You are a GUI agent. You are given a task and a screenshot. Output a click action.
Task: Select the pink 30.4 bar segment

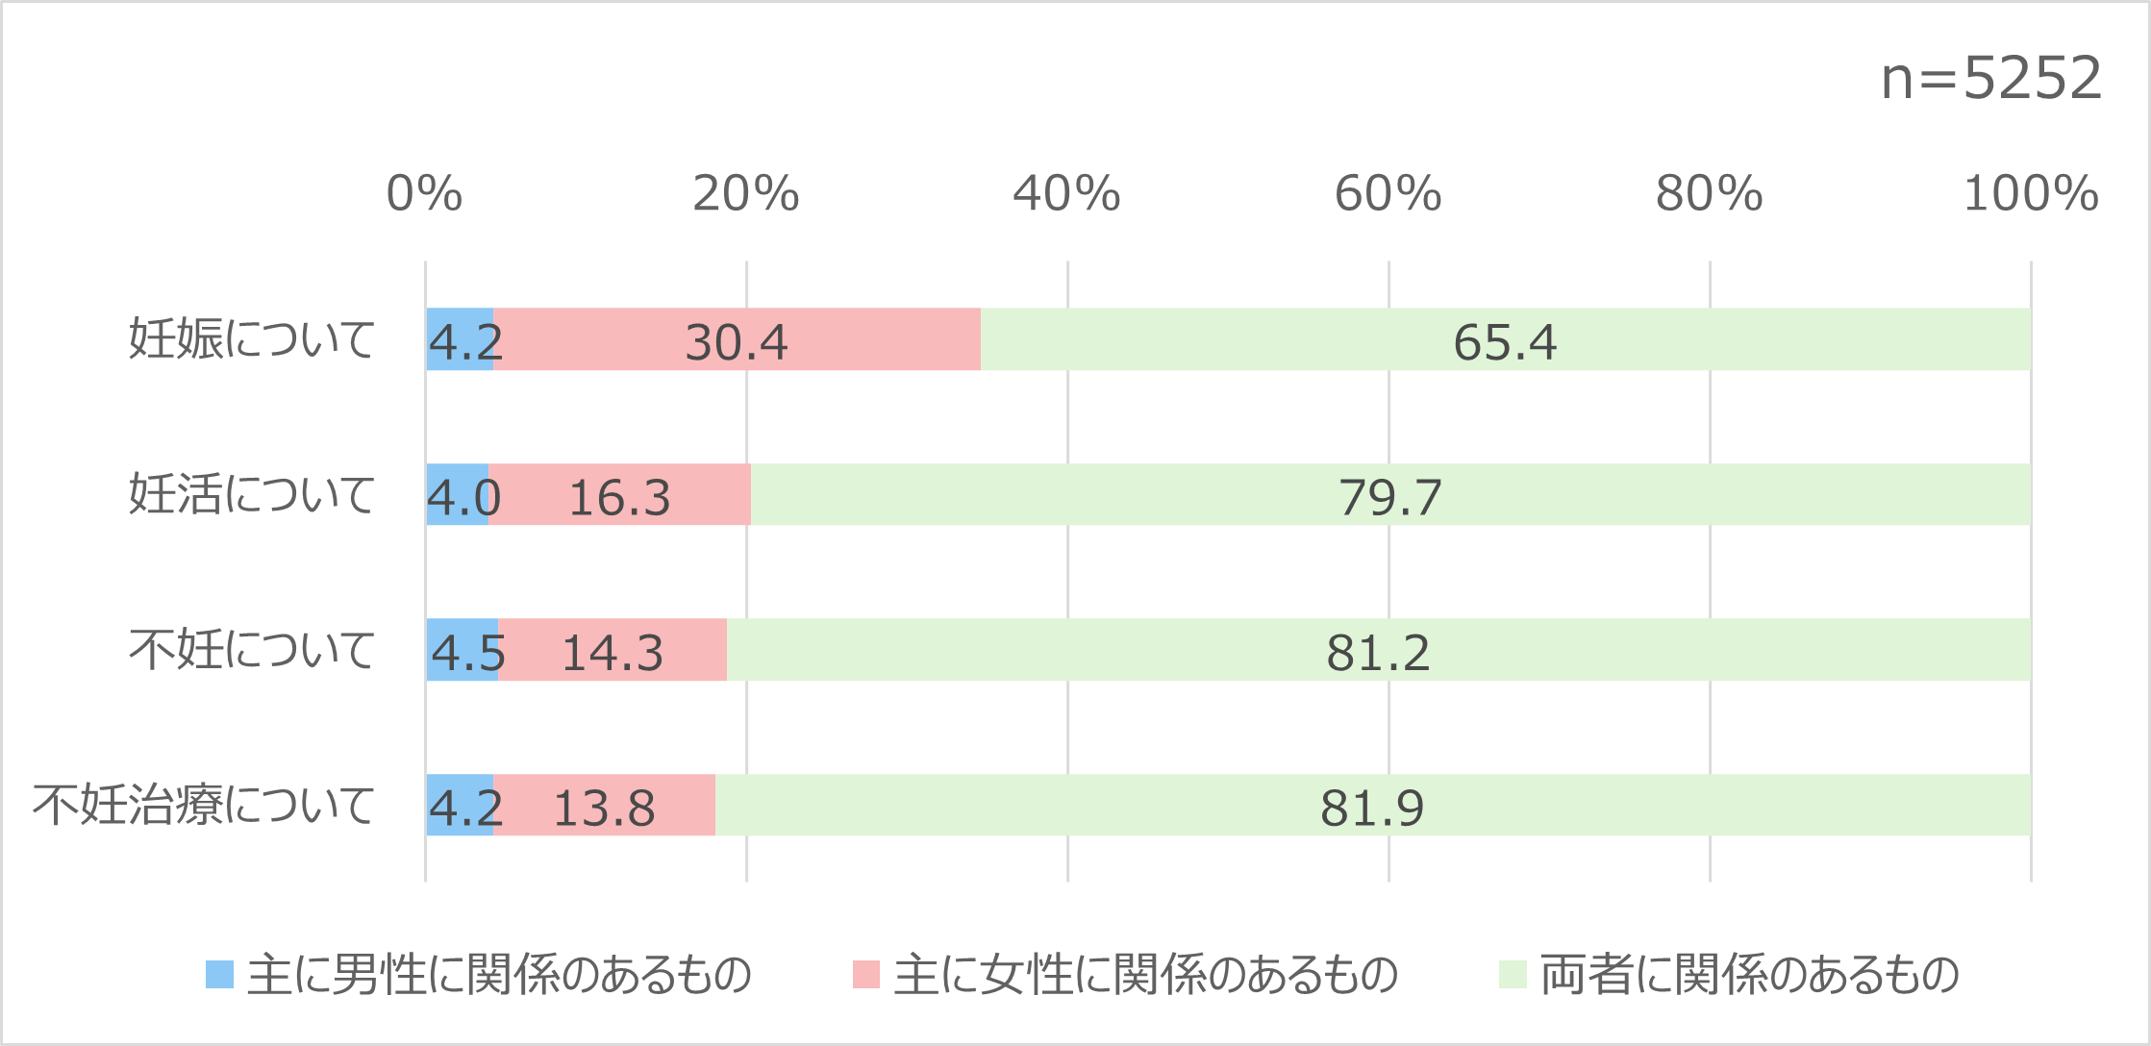click(x=737, y=339)
